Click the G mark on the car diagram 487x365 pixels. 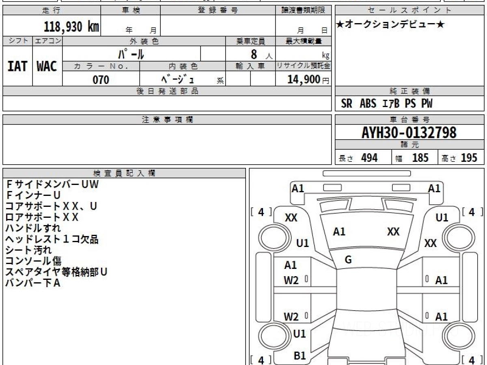[348, 260]
